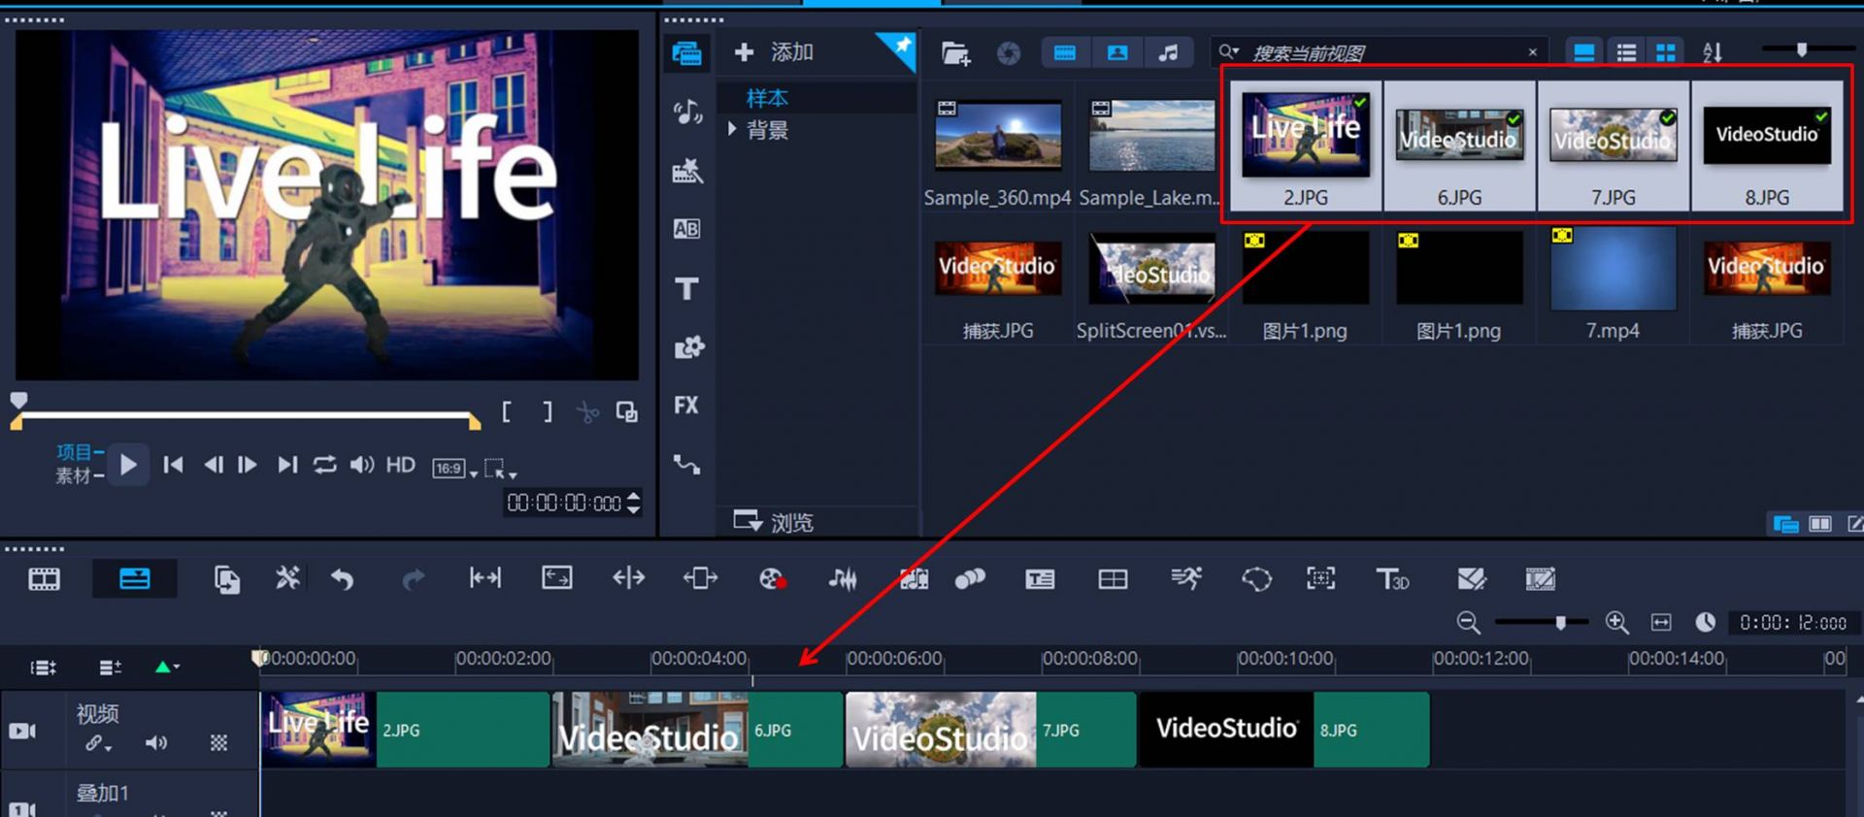This screenshot has width=1864, height=817.
Task: Click the 添加 button
Action: (x=774, y=52)
